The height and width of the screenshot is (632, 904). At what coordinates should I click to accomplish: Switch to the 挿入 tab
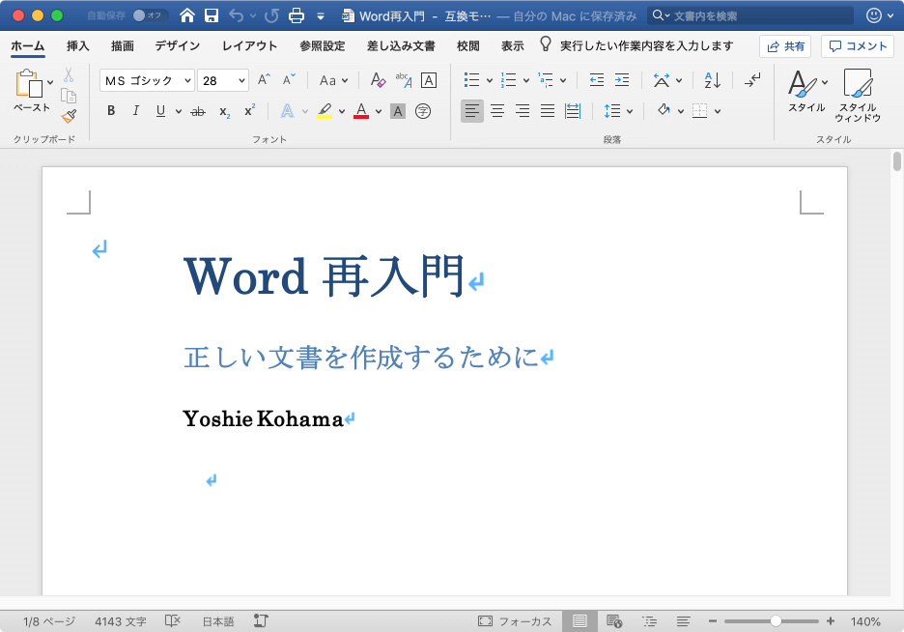78,45
